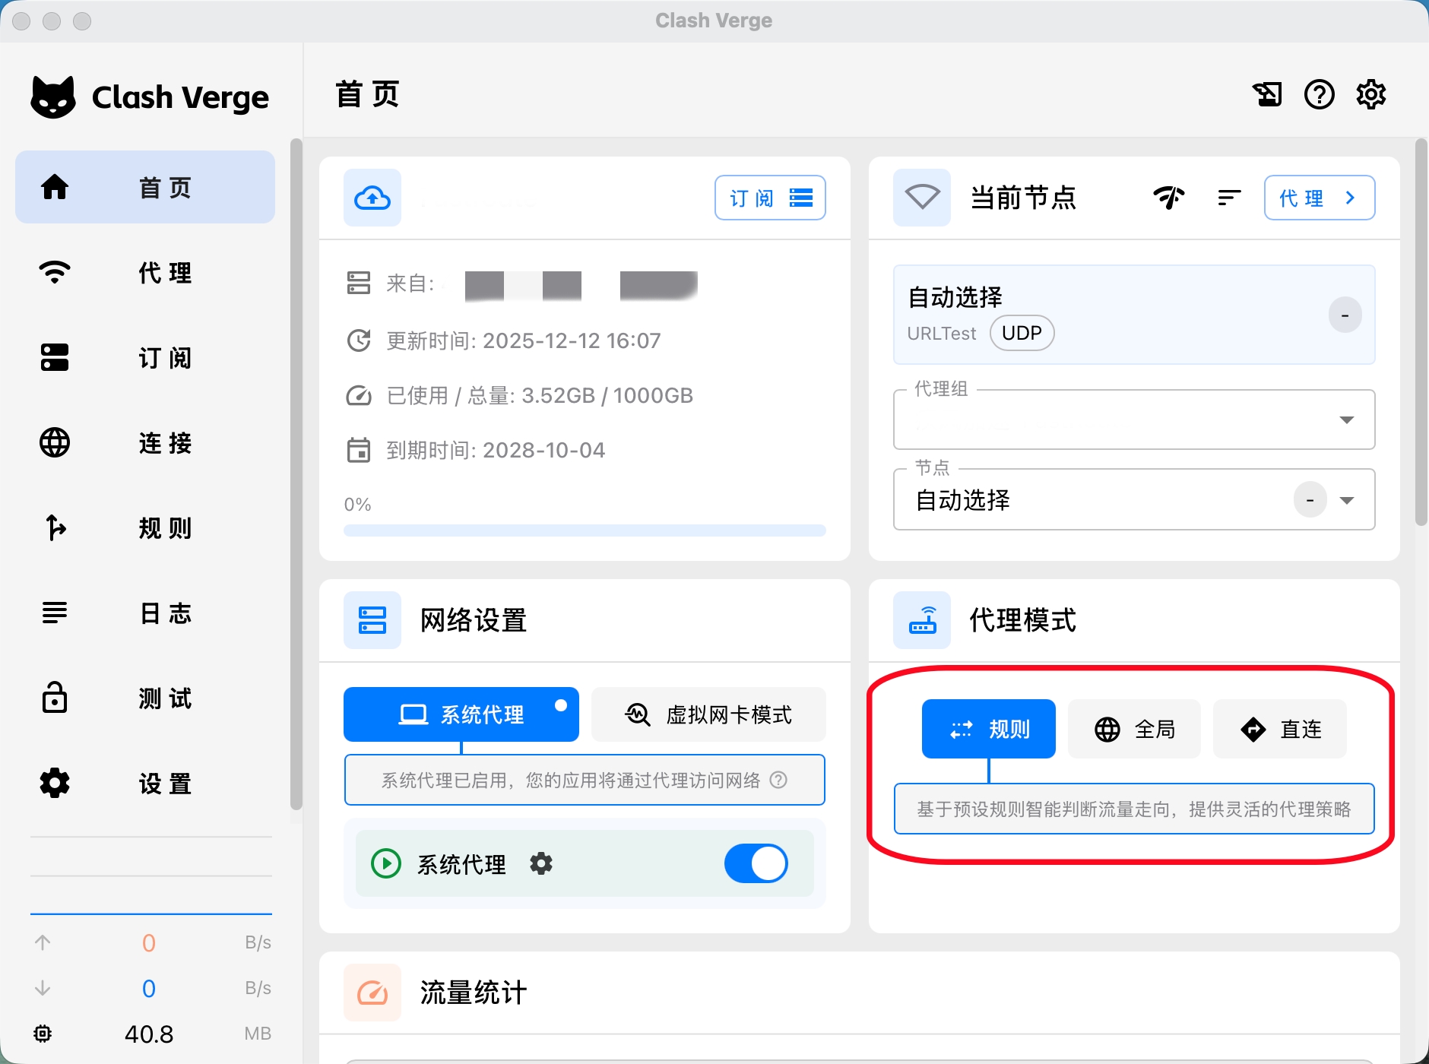Open the node (节点) dropdown arrow

(x=1346, y=500)
